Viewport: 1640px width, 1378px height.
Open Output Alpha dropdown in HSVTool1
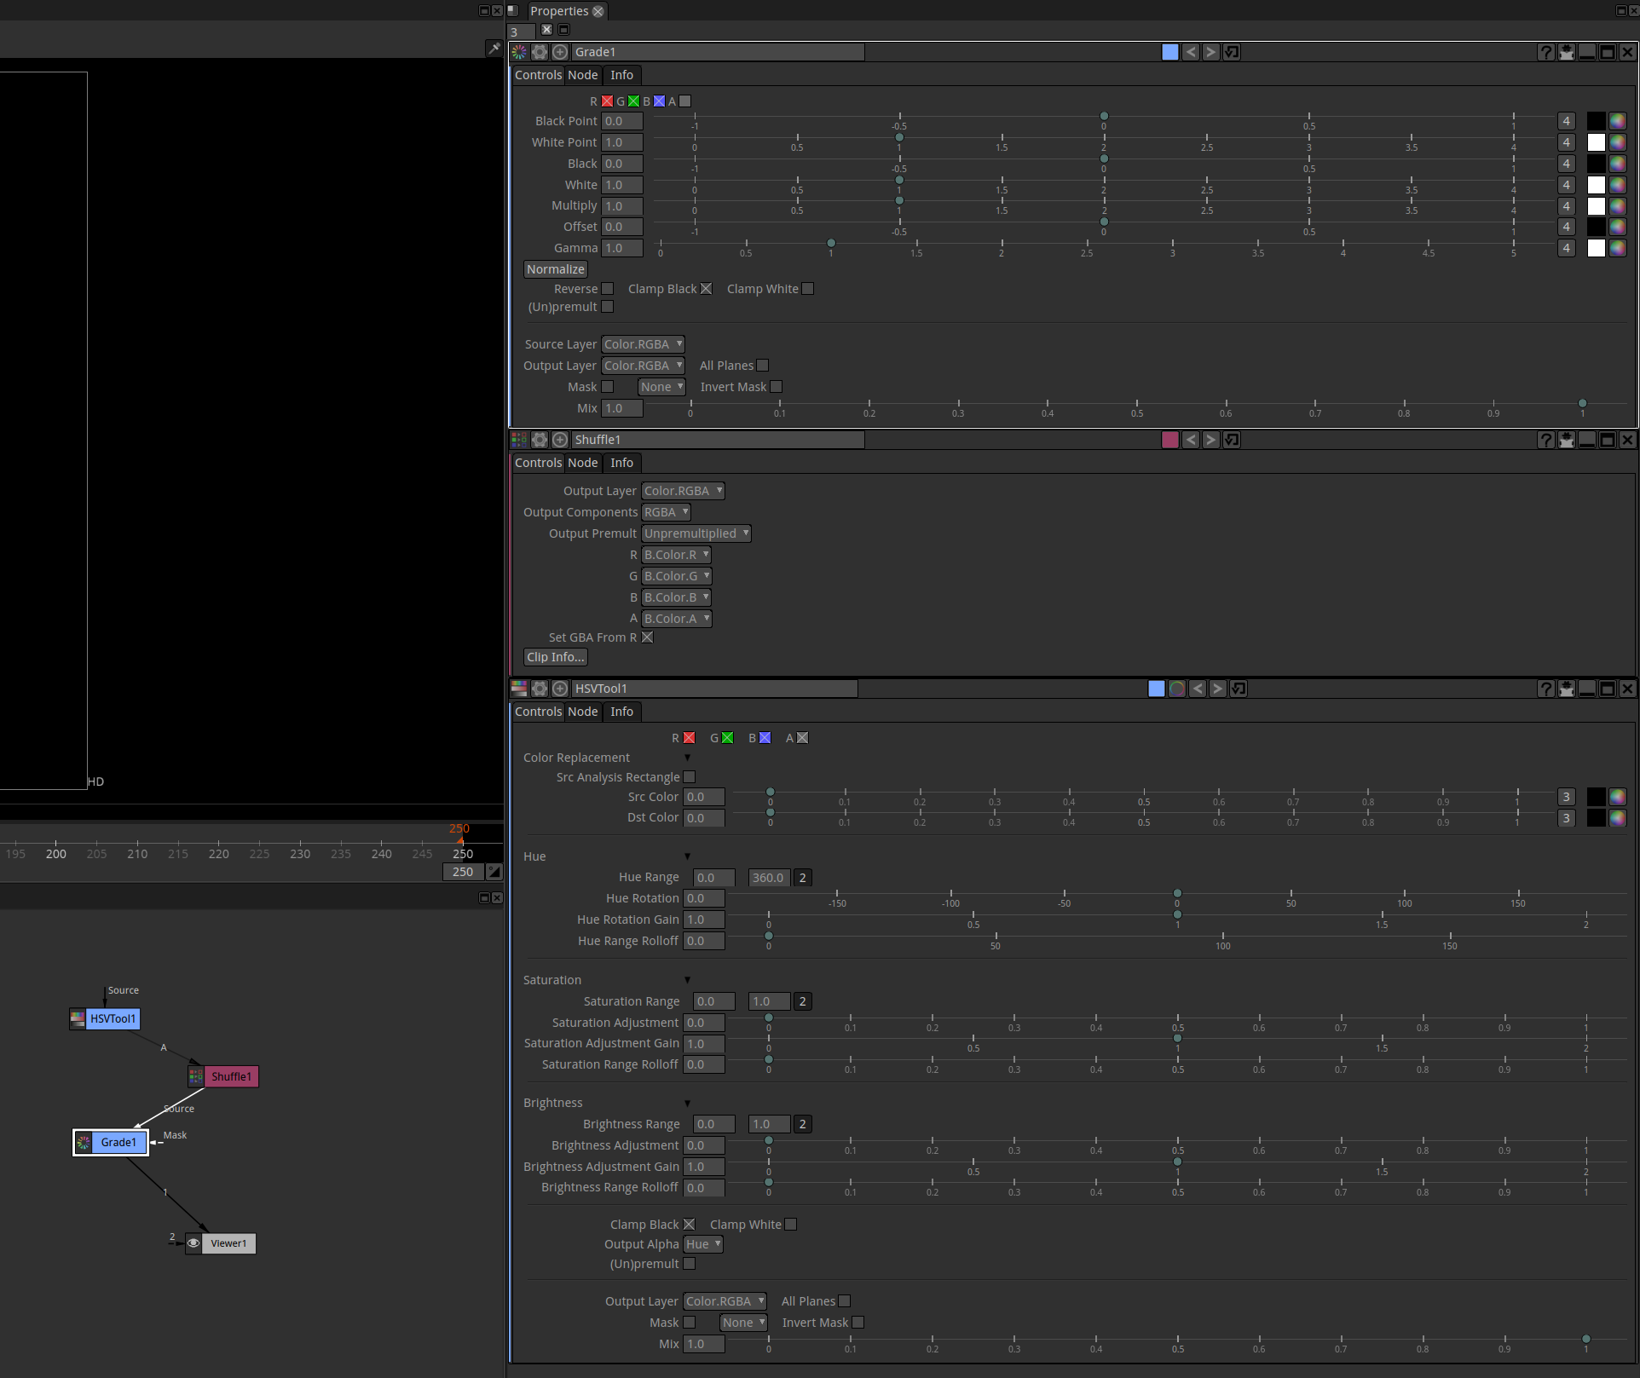[704, 1244]
